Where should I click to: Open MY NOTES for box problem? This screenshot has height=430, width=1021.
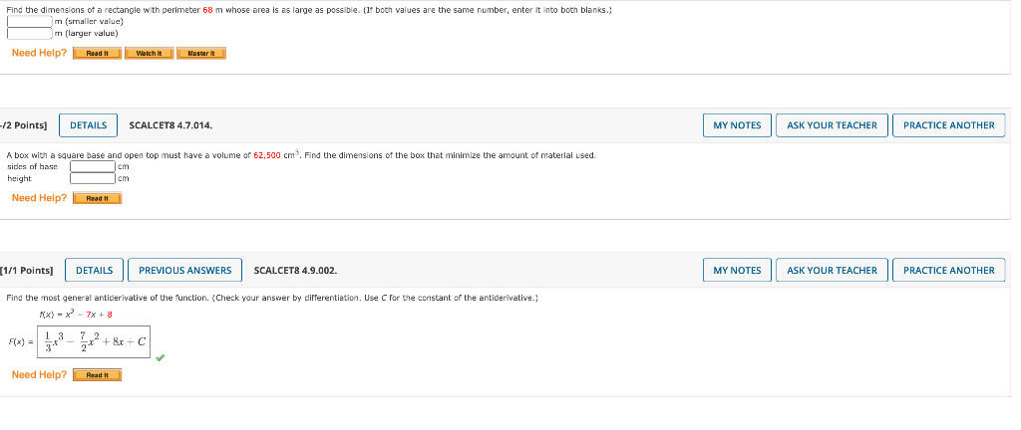(737, 125)
